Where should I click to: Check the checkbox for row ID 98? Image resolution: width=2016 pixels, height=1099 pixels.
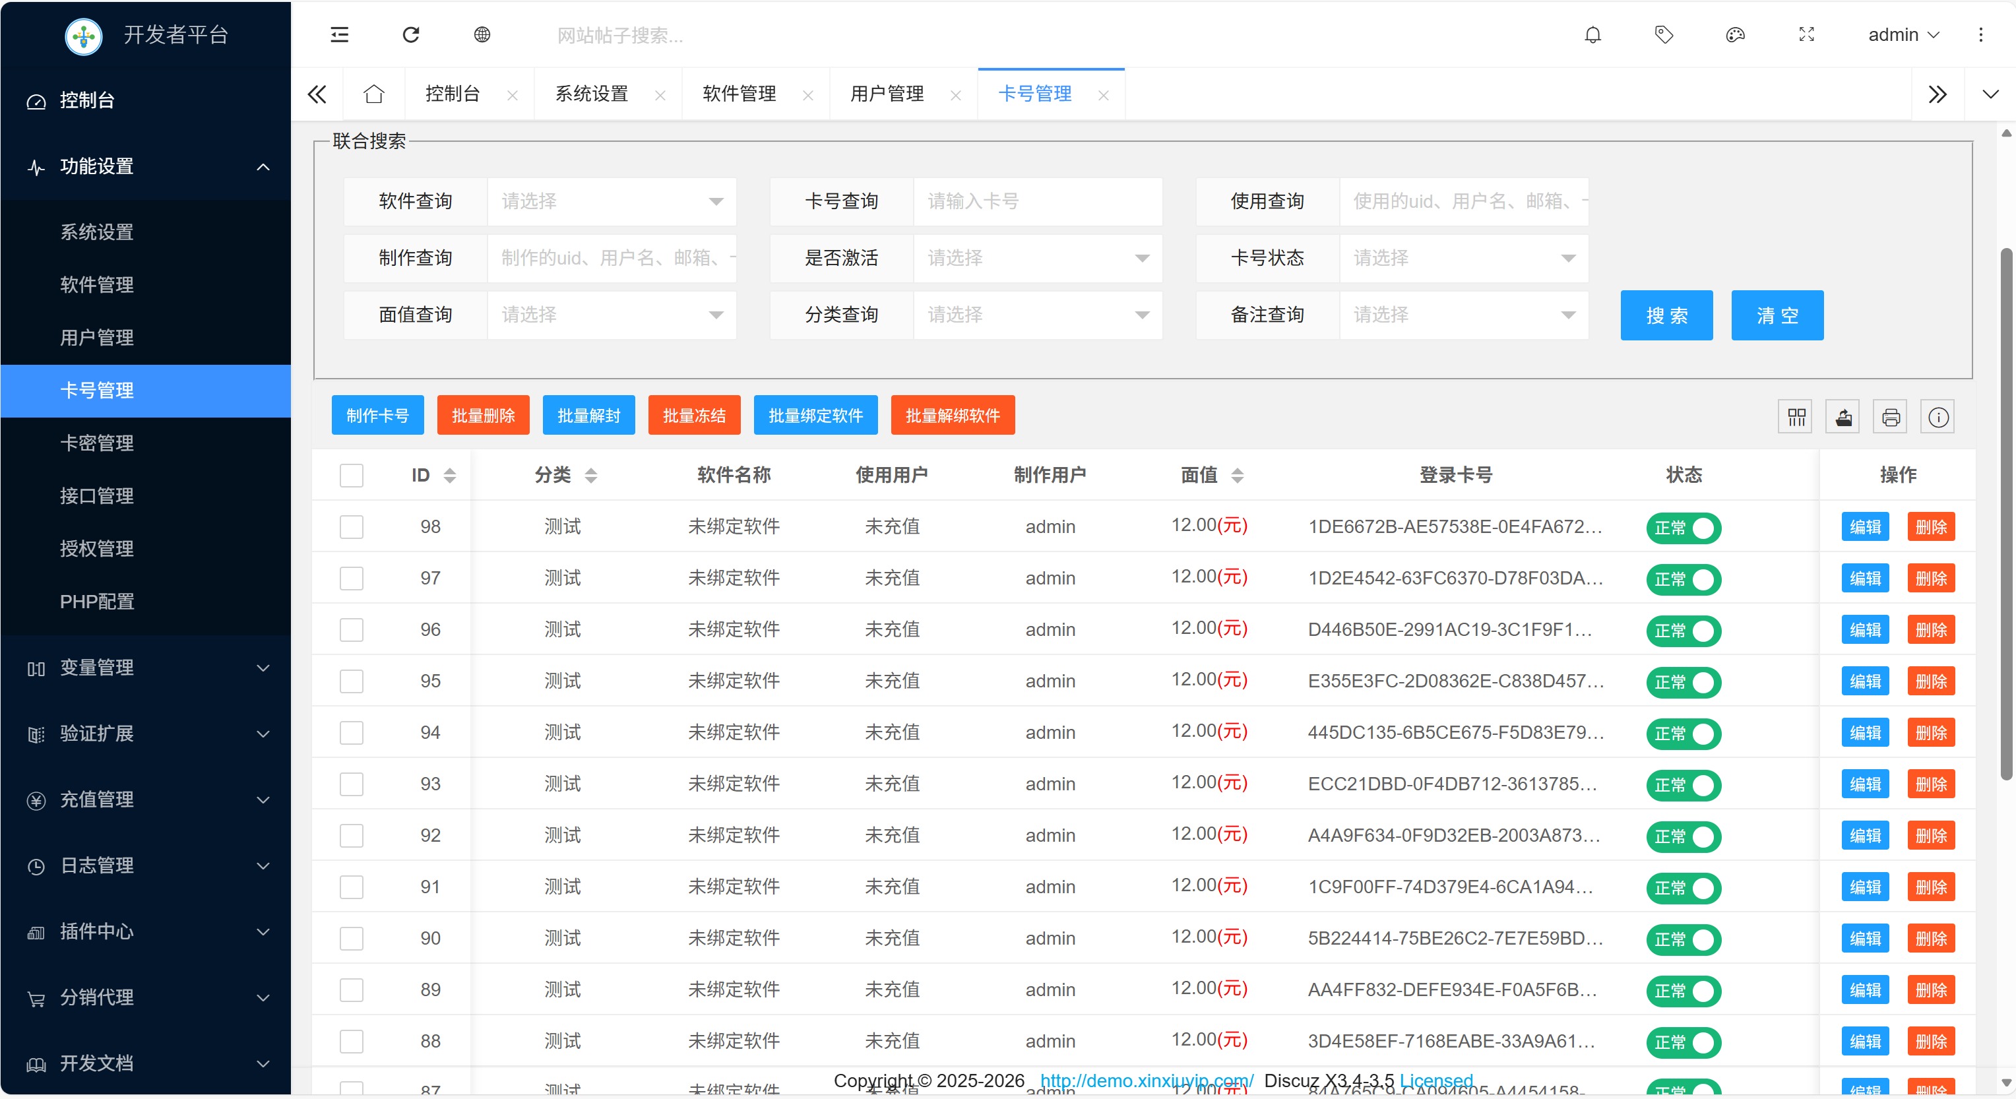coord(352,527)
